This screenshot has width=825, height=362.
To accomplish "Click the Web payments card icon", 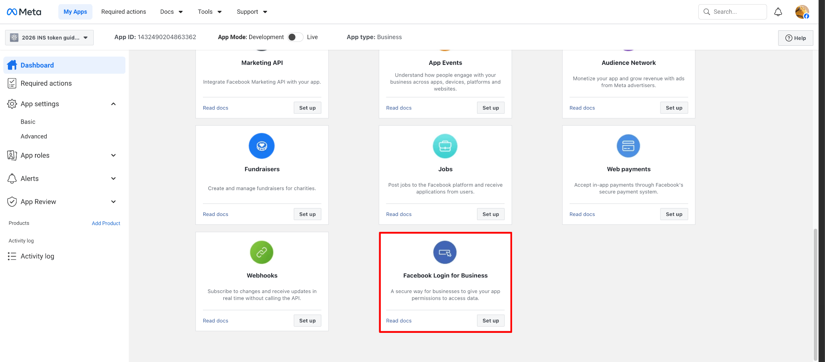I will tap(628, 146).
